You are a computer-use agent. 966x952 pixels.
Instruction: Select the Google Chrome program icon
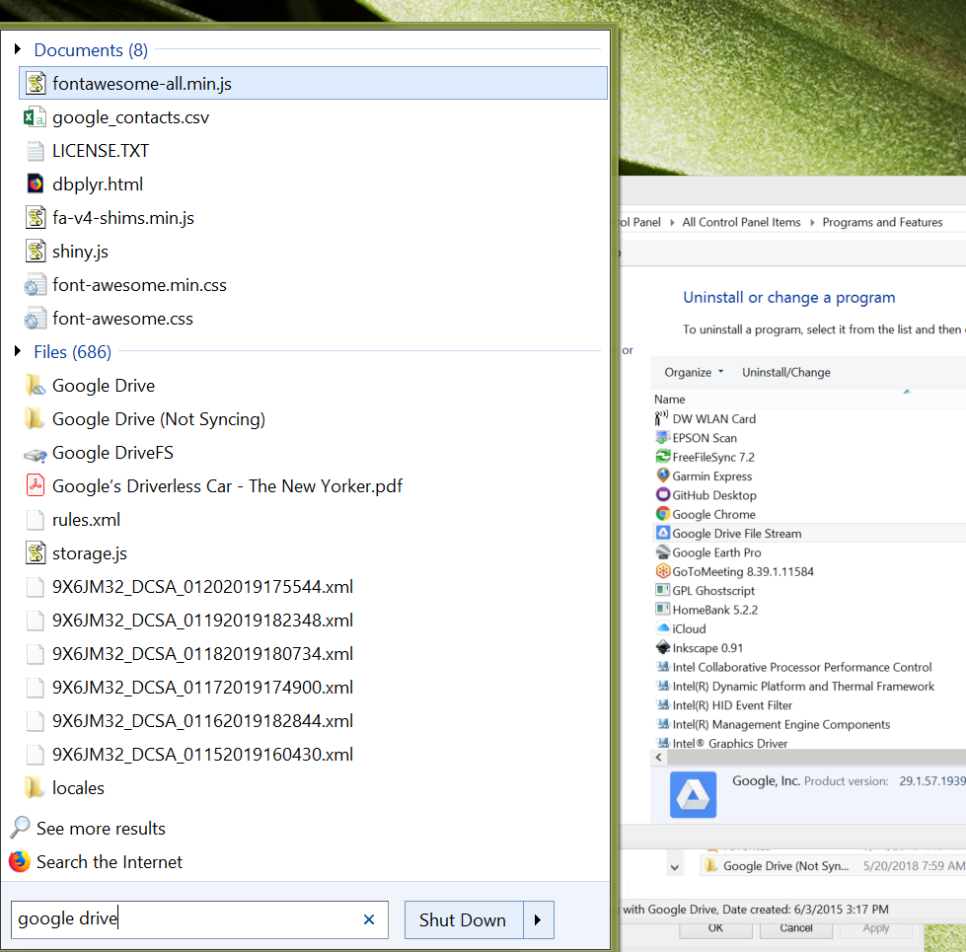(665, 514)
